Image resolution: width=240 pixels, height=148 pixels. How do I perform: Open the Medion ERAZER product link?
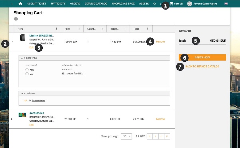[x=42, y=36]
